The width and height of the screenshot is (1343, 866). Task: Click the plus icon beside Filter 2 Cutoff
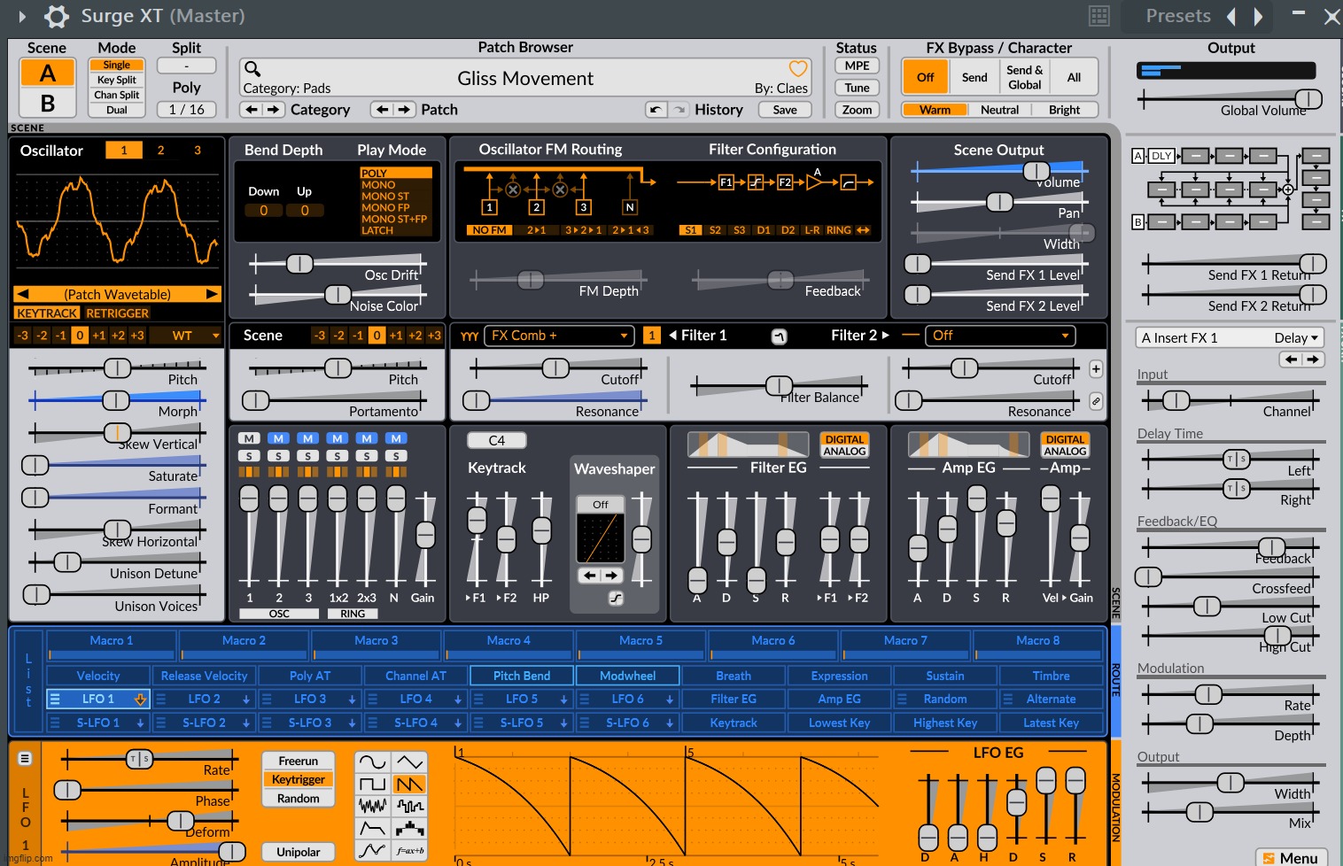(1096, 368)
